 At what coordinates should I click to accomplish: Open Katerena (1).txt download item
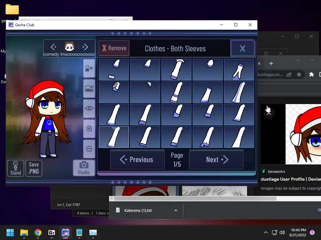(x=138, y=210)
